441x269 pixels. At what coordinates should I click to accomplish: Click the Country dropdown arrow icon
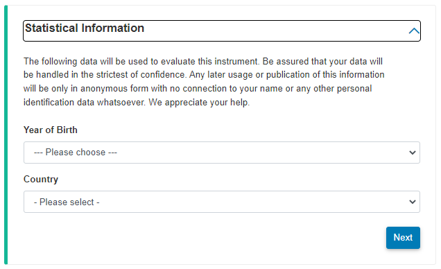[x=413, y=202]
